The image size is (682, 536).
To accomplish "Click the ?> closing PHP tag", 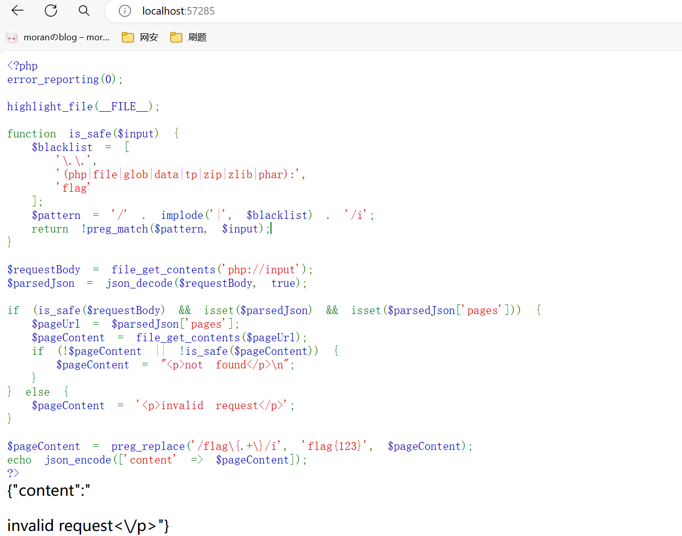I will 13,473.
